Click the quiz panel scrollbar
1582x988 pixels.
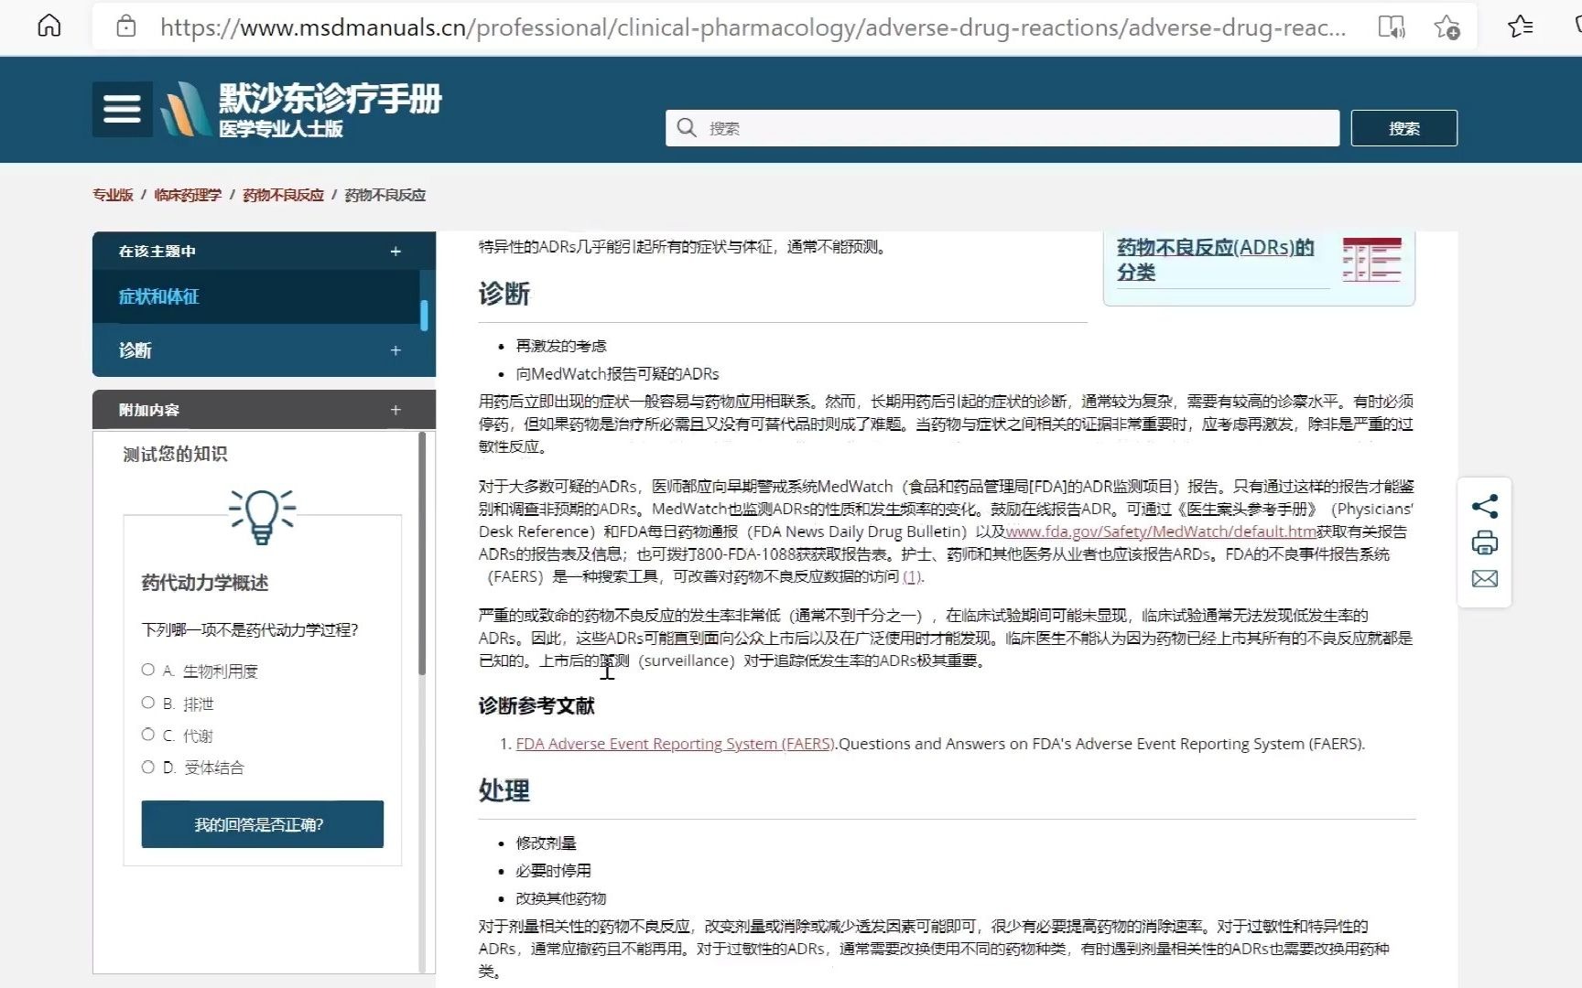(422, 554)
